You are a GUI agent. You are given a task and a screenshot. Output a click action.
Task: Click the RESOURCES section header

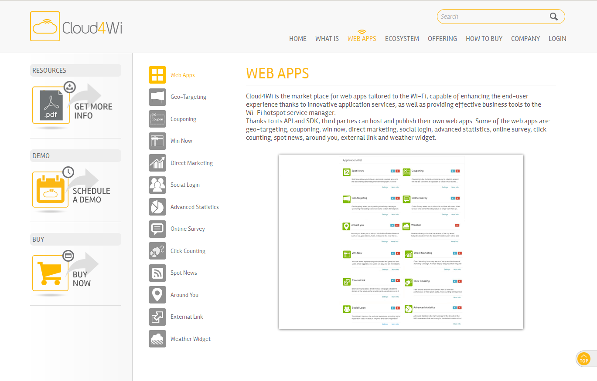(75, 70)
